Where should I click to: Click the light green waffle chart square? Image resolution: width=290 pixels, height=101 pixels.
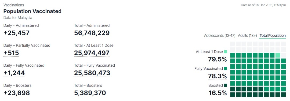[278, 55]
